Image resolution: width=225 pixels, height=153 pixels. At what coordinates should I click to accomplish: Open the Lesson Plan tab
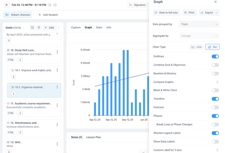click(93, 137)
